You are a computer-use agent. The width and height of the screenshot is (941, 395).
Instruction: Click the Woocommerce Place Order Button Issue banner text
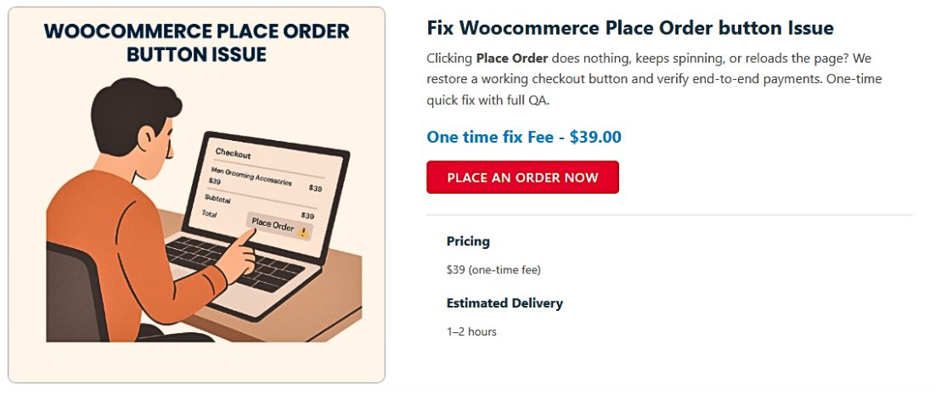click(x=196, y=42)
